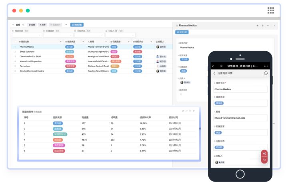Click the Pharma Medica name field on phone

[x=240, y=89]
